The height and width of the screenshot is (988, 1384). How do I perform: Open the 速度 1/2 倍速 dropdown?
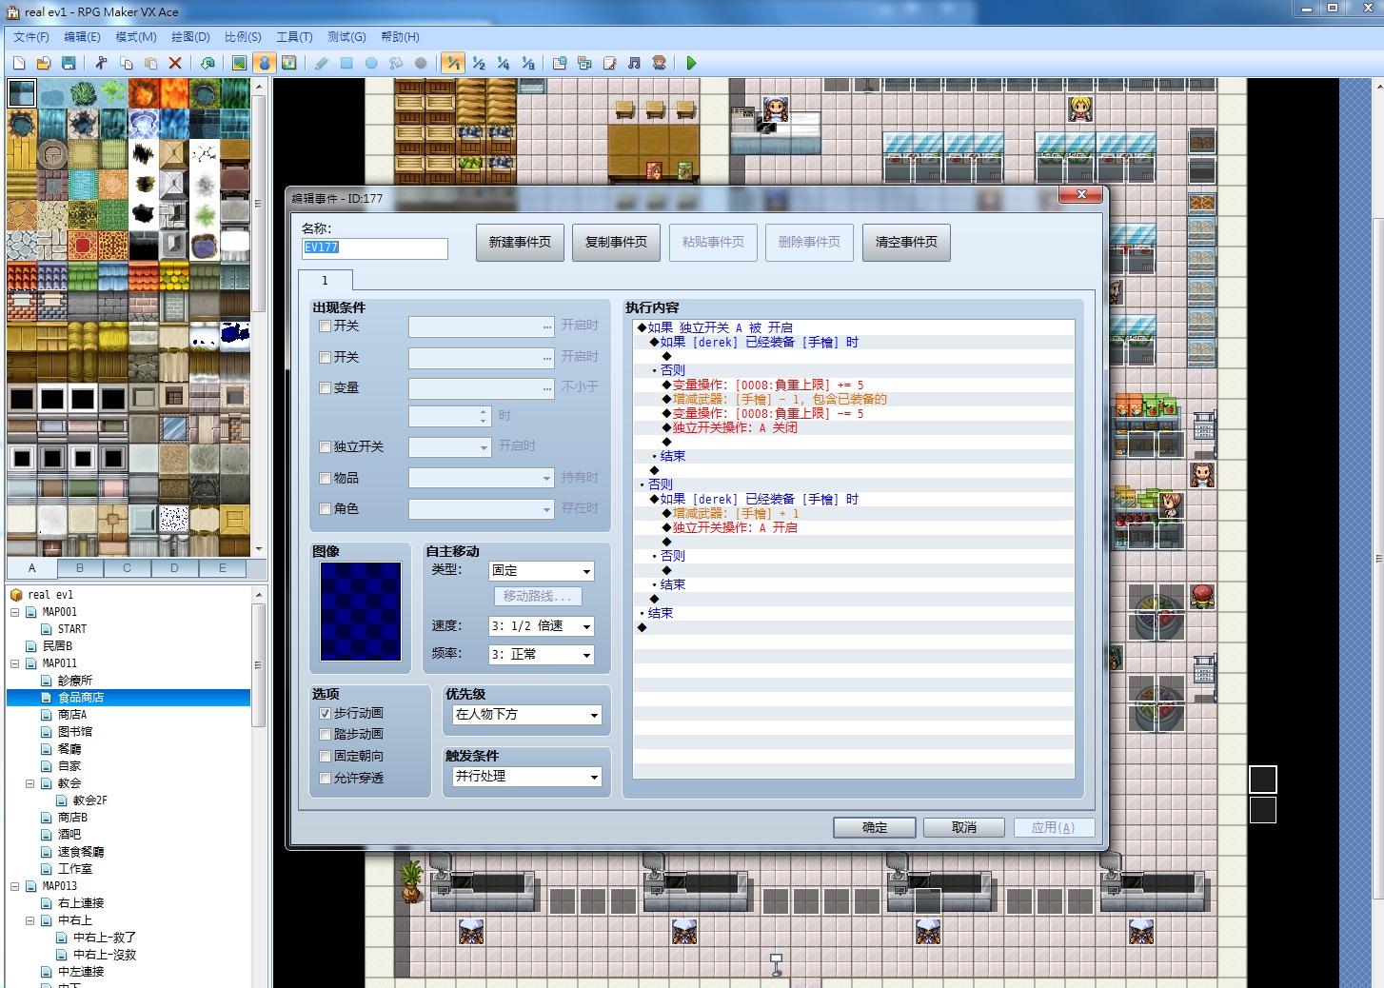point(542,626)
